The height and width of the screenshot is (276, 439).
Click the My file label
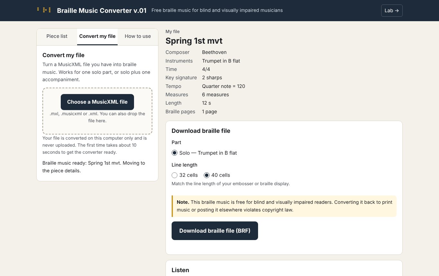(173, 31)
